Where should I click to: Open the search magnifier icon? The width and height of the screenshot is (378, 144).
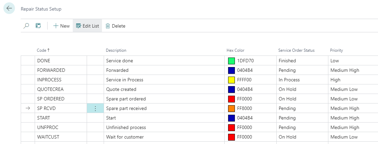point(27,26)
